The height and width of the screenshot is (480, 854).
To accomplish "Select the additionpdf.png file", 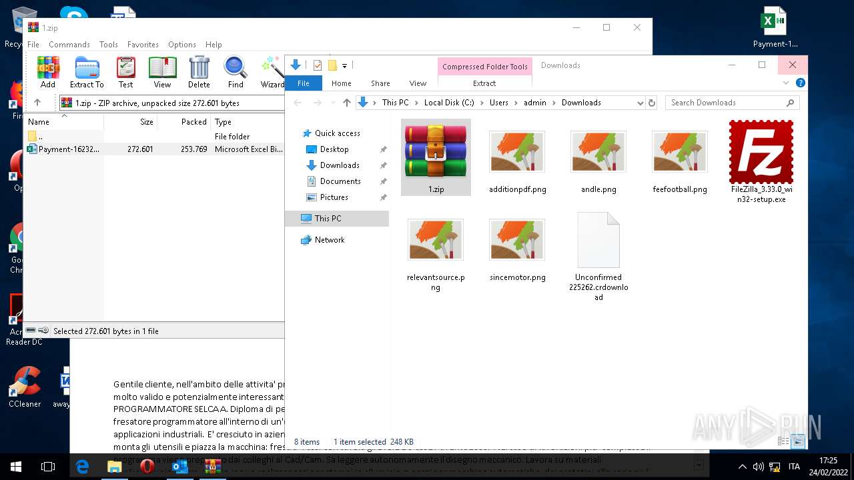I will click(x=517, y=157).
